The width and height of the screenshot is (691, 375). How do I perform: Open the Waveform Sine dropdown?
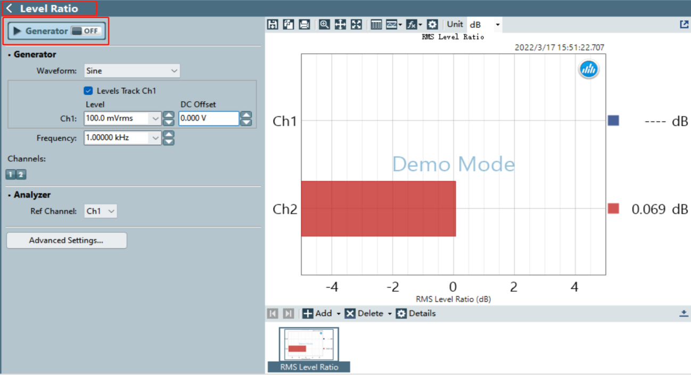[132, 71]
